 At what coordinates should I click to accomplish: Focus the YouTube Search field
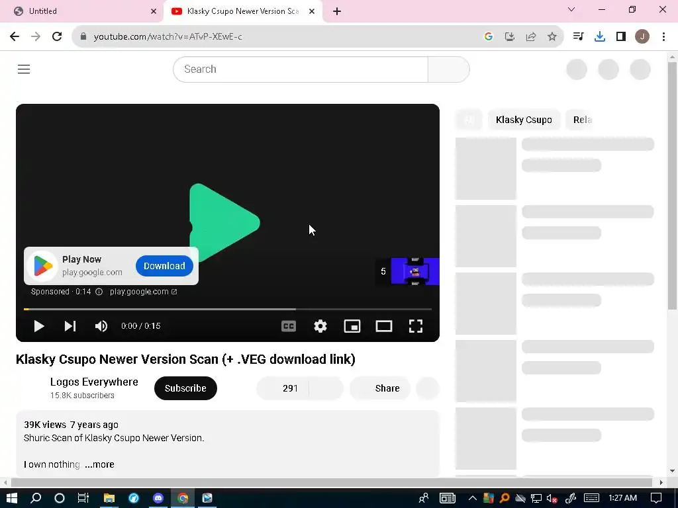point(300,69)
